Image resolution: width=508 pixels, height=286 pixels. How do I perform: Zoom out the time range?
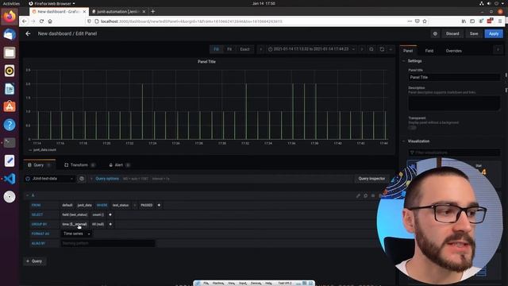(371, 49)
